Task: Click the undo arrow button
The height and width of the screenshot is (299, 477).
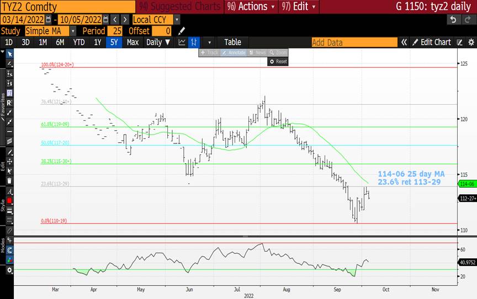Action: click(453, 20)
